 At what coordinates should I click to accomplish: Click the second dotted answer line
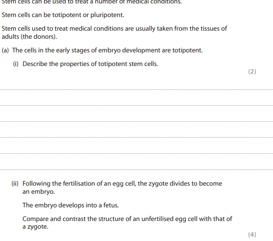(136, 105)
